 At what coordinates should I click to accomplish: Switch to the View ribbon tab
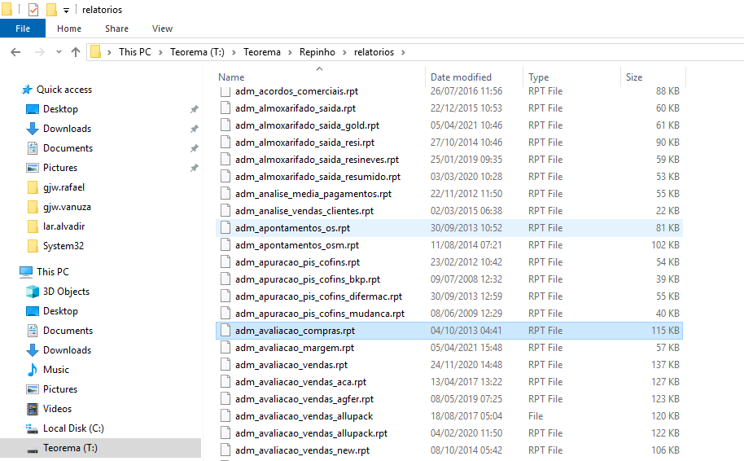[162, 29]
